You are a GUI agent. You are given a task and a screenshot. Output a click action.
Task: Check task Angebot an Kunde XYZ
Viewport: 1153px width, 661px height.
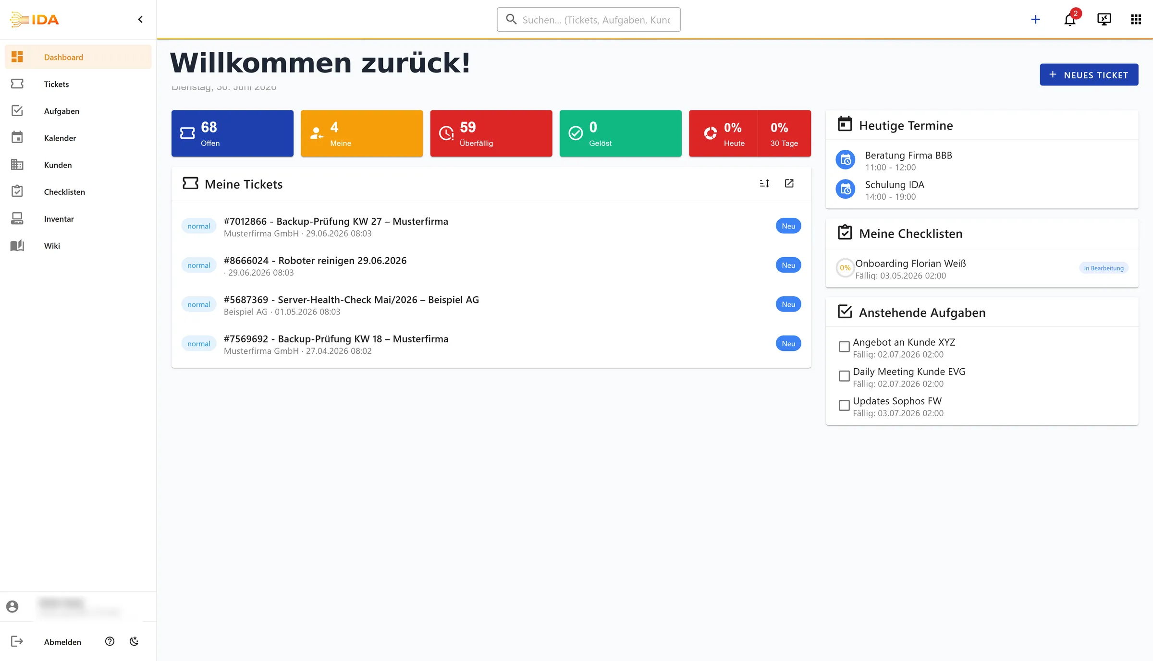click(844, 347)
